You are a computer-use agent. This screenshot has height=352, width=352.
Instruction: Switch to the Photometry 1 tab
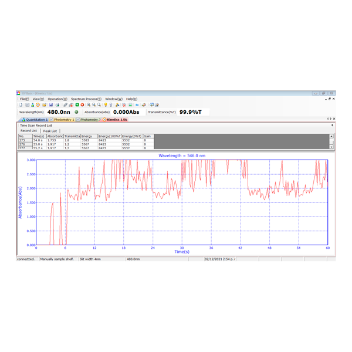(x=63, y=120)
